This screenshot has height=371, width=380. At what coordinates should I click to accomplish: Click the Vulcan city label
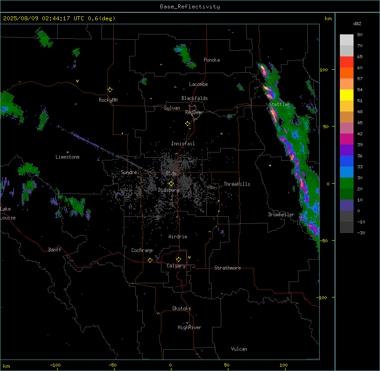239,349
